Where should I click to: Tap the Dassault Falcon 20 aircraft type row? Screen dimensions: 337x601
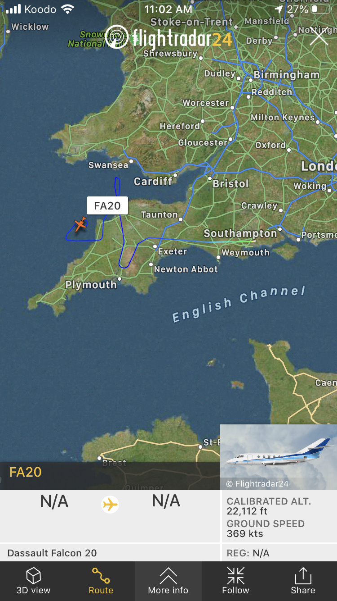(110, 553)
